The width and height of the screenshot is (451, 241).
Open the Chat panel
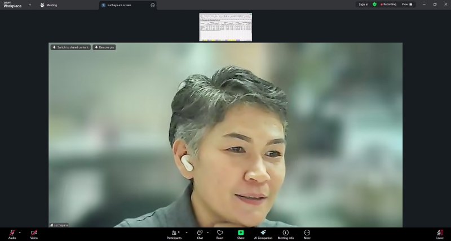[x=200, y=233]
